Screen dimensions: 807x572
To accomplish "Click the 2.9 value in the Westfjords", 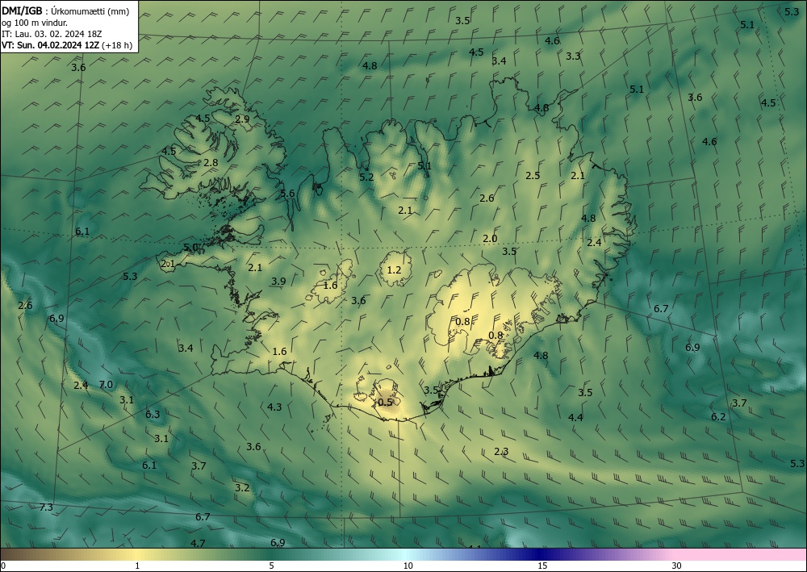I will coord(242,119).
